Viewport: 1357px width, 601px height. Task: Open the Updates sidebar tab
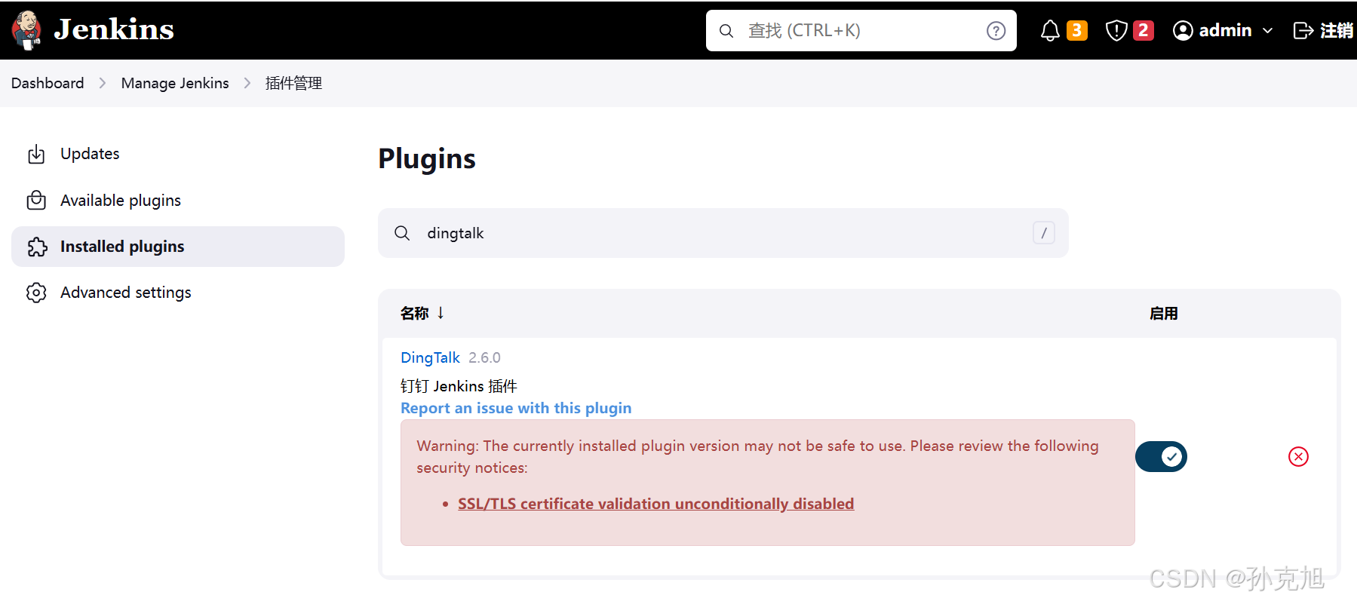coord(178,154)
